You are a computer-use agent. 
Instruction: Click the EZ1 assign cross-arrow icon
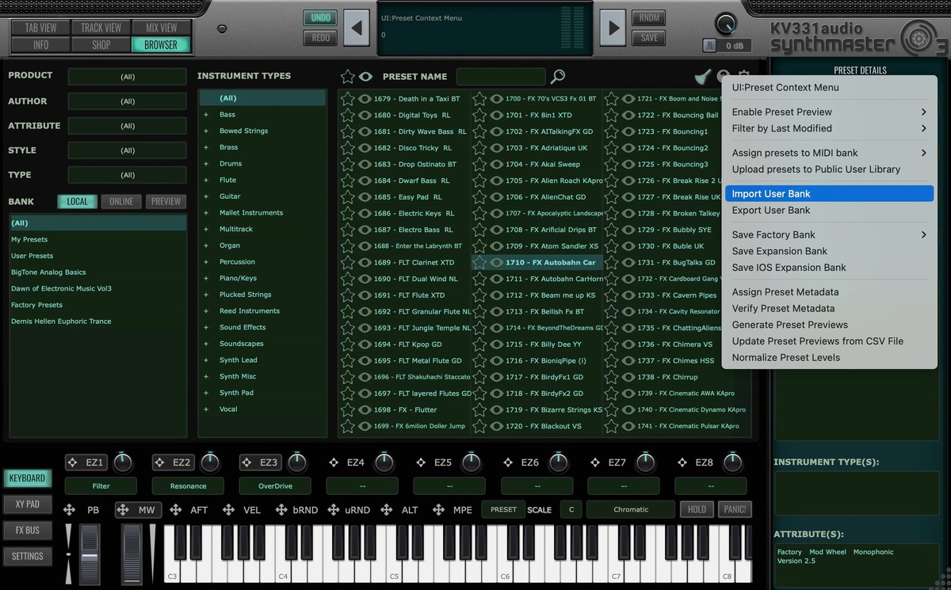point(72,462)
